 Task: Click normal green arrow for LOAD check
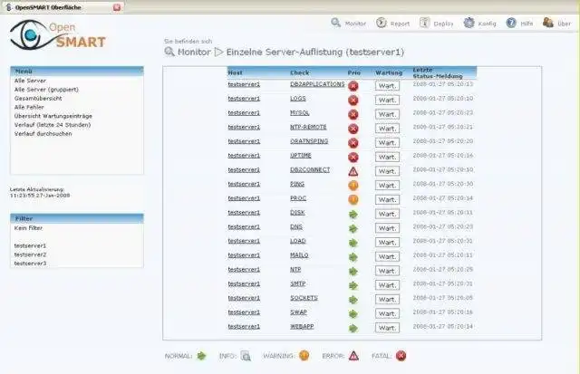click(x=353, y=243)
